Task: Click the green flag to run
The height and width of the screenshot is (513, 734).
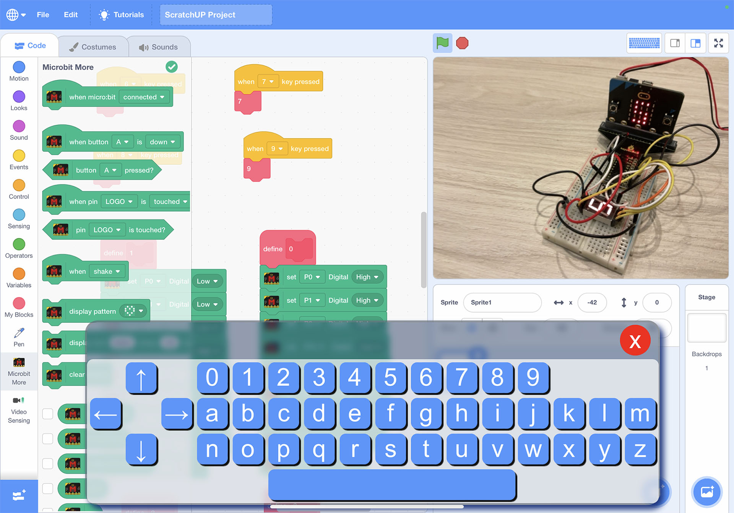Action: click(442, 43)
